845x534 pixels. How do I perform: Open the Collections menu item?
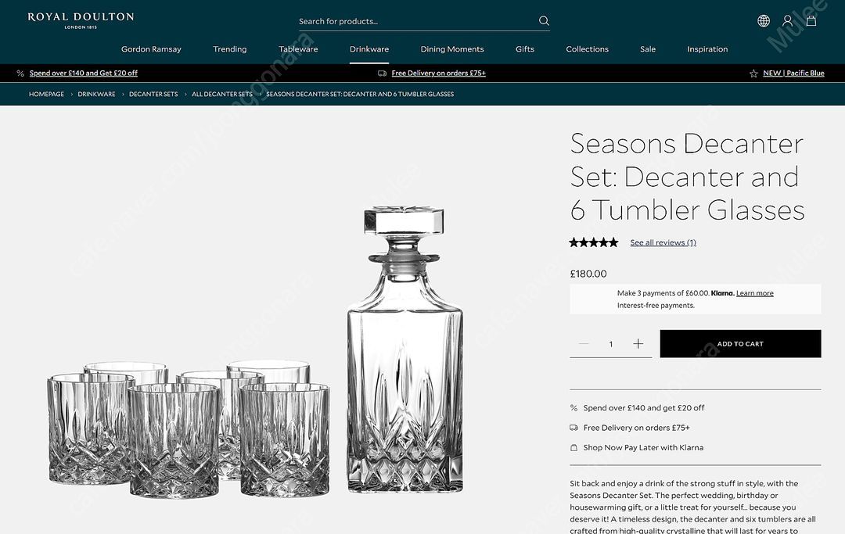click(587, 49)
